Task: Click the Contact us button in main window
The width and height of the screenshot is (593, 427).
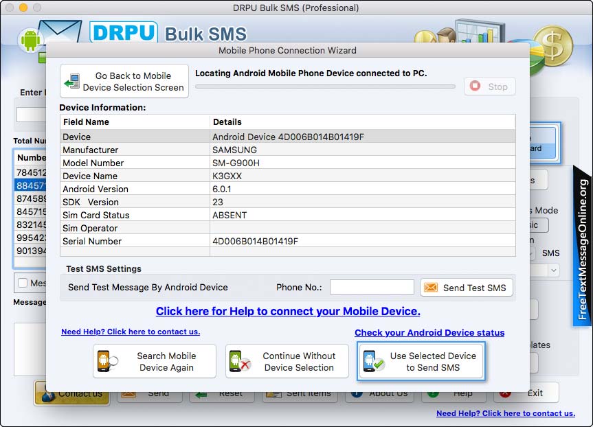Action: (x=72, y=393)
